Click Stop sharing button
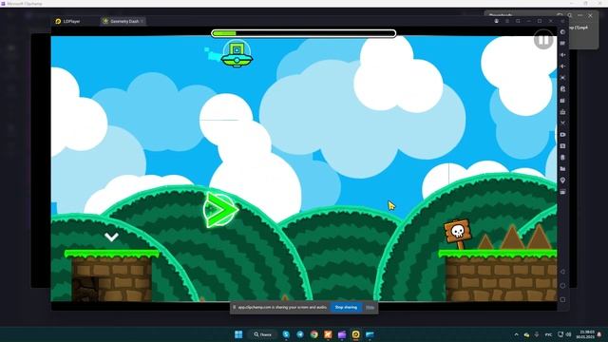Viewport: 608px width, 342px height. click(x=346, y=307)
